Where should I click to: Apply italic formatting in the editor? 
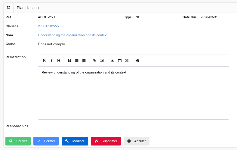[51, 61]
